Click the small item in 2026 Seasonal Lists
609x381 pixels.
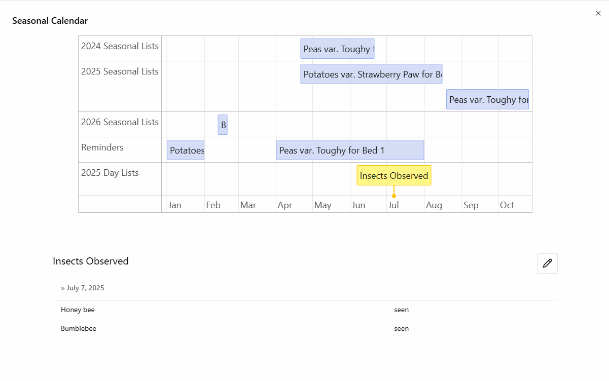(x=223, y=125)
